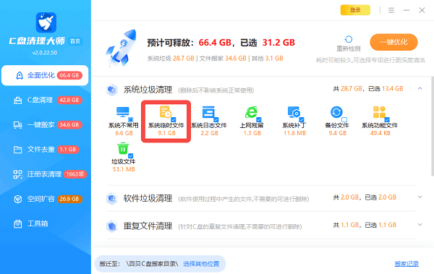
Task: Open the C盘清理 tab
Action: 45,100
